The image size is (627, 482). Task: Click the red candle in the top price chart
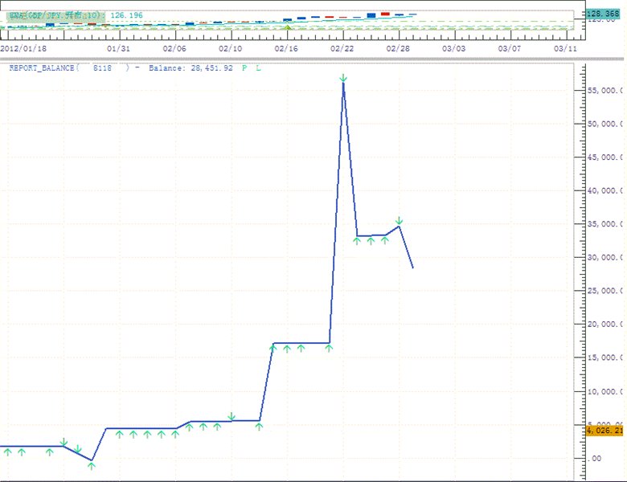click(x=385, y=14)
